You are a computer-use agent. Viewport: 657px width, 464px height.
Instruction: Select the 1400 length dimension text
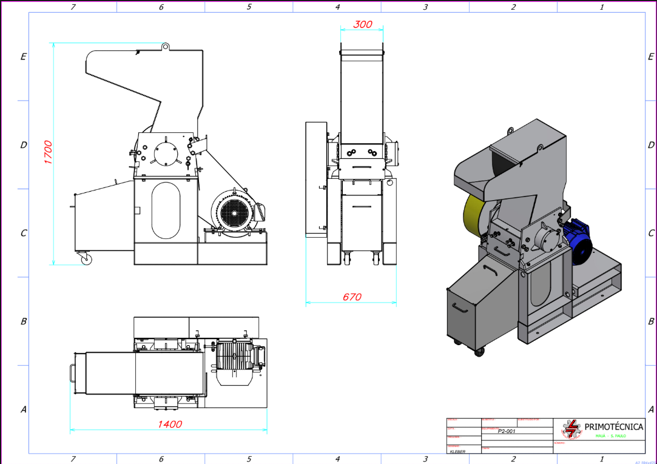pos(170,424)
